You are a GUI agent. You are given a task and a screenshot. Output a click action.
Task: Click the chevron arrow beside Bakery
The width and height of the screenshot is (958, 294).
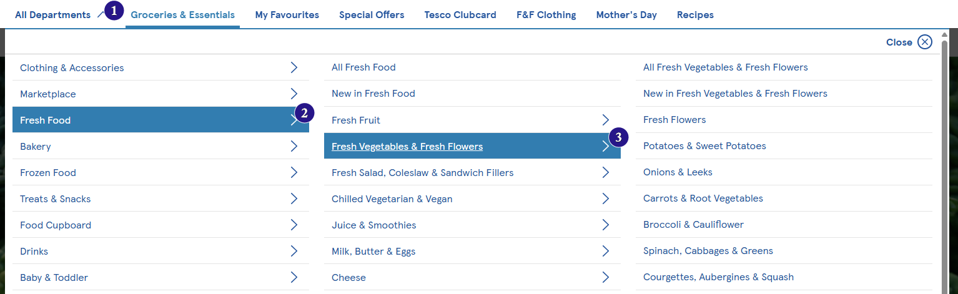point(294,147)
